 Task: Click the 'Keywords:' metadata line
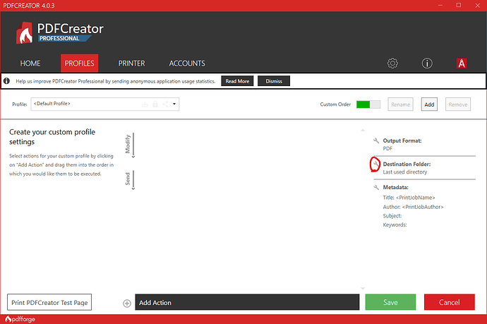point(395,225)
